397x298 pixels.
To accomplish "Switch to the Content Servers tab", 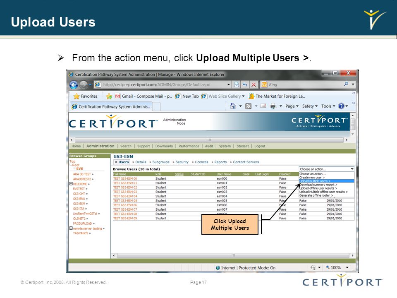I will point(246,162).
